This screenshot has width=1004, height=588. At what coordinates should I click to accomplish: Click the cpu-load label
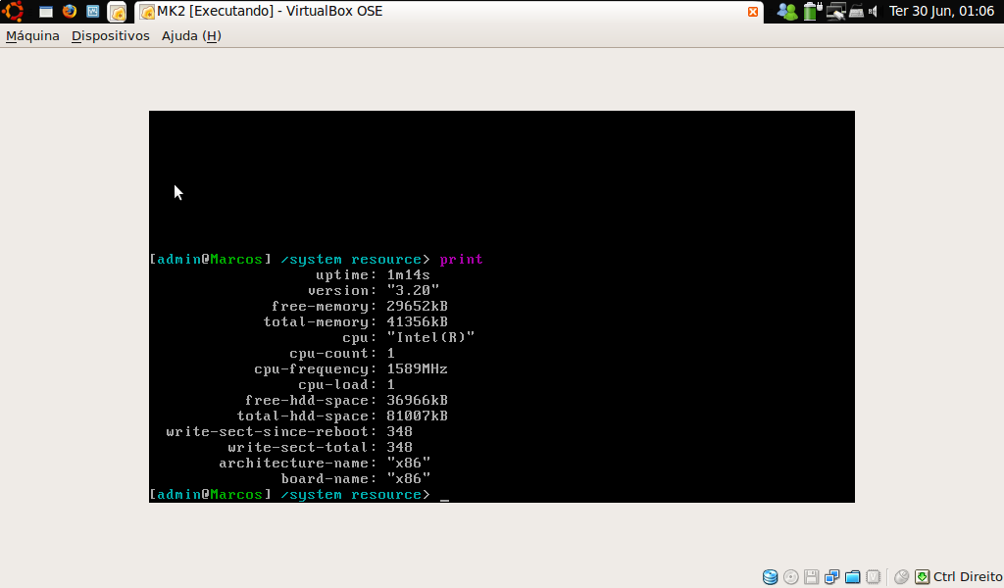click(337, 384)
